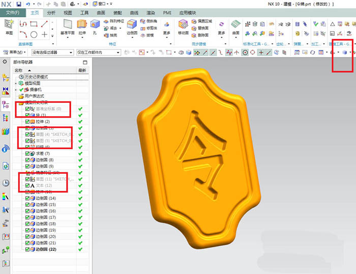Switch to the 分析 ribbon tab
356x274 pixels.
pyautogui.click(x=51, y=13)
